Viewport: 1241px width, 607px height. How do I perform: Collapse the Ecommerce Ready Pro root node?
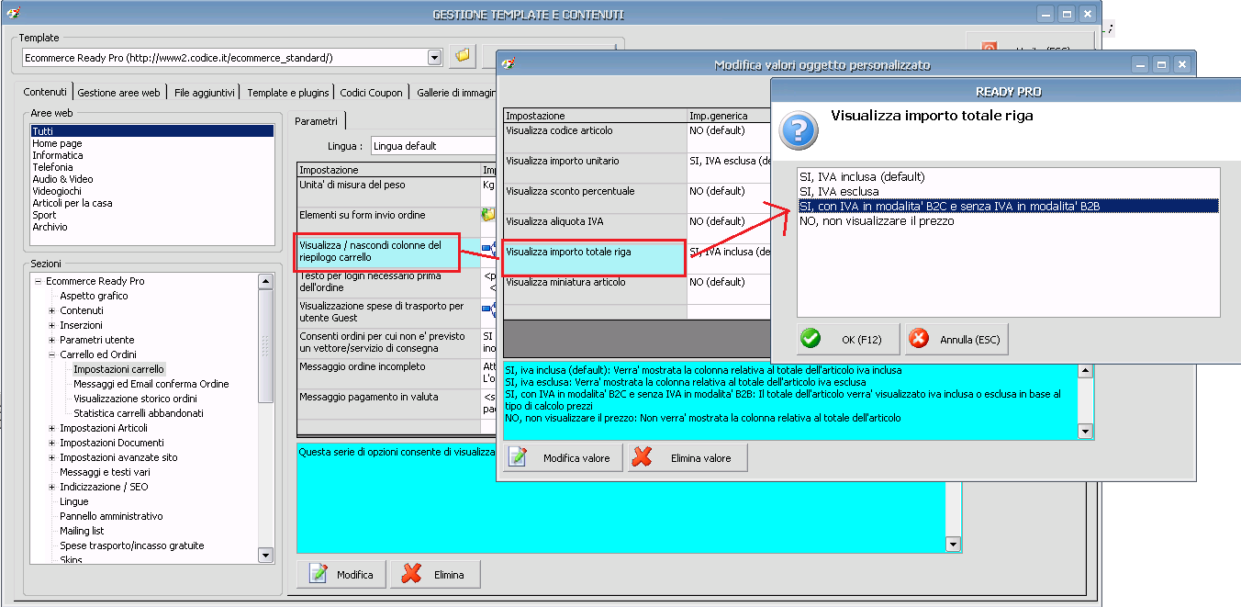[x=39, y=281]
